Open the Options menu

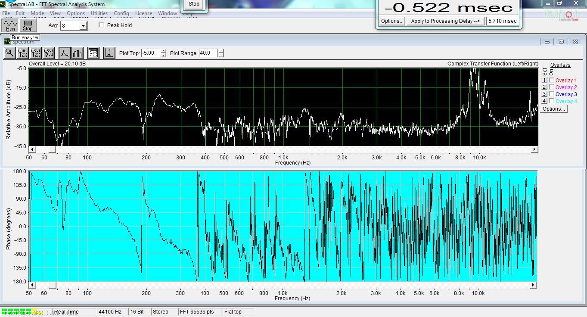[76, 13]
